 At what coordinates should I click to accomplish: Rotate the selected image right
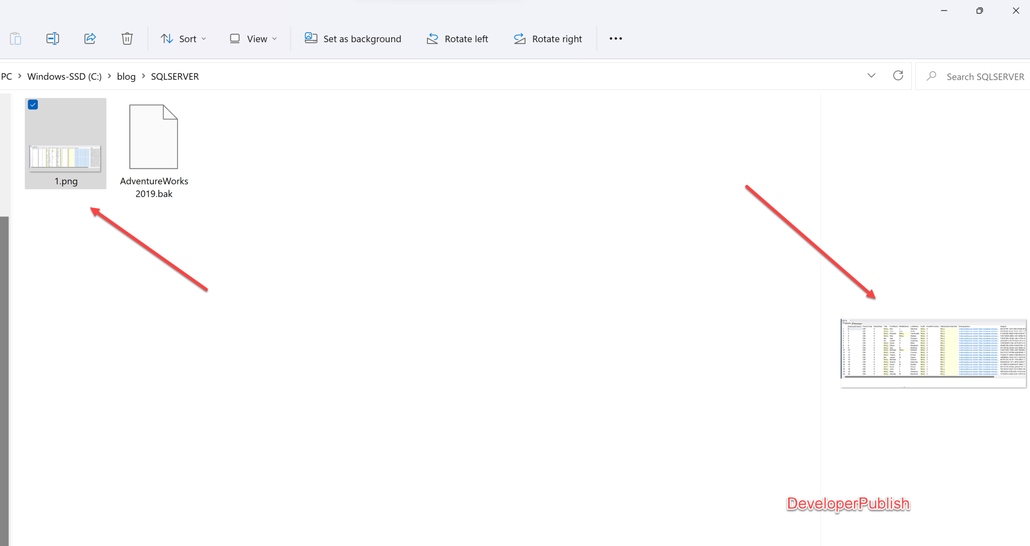click(547, 38)
